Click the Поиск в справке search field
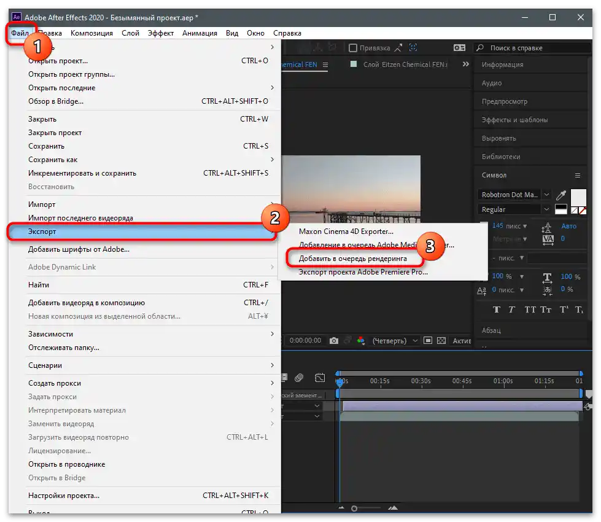This screenshot has width=601, height=522. click(x=532, y=48)
